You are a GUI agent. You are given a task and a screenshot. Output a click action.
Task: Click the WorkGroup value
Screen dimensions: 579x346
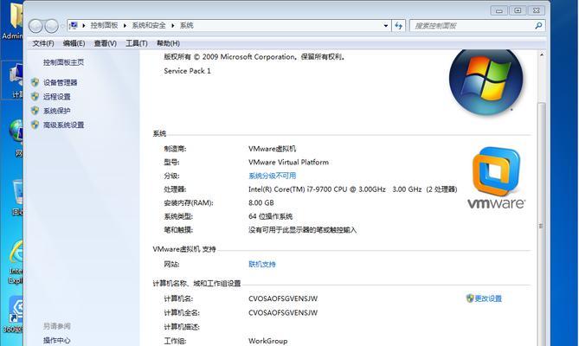tap(267, 341)
